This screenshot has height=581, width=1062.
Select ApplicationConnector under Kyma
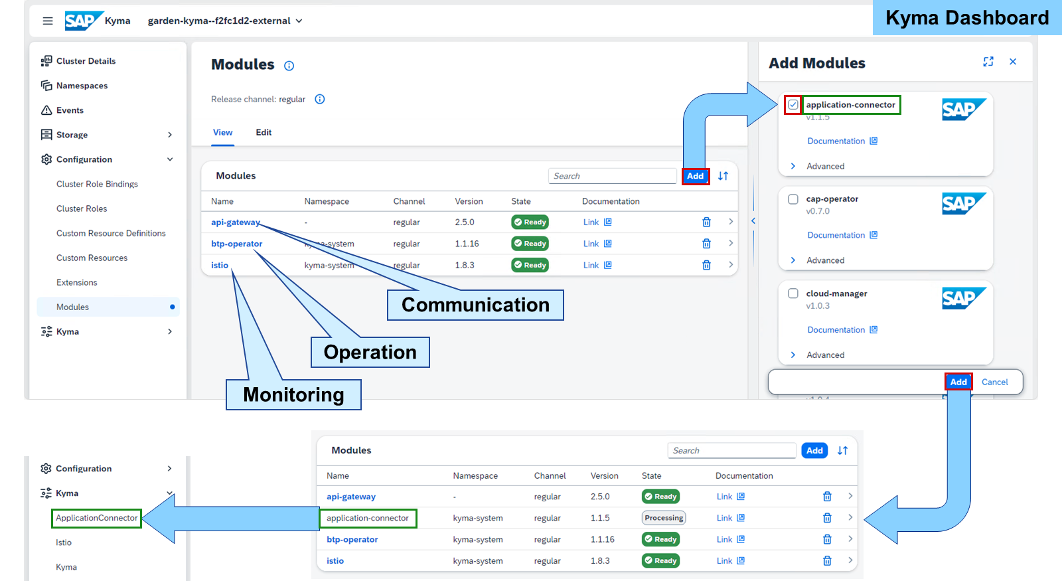97,518
